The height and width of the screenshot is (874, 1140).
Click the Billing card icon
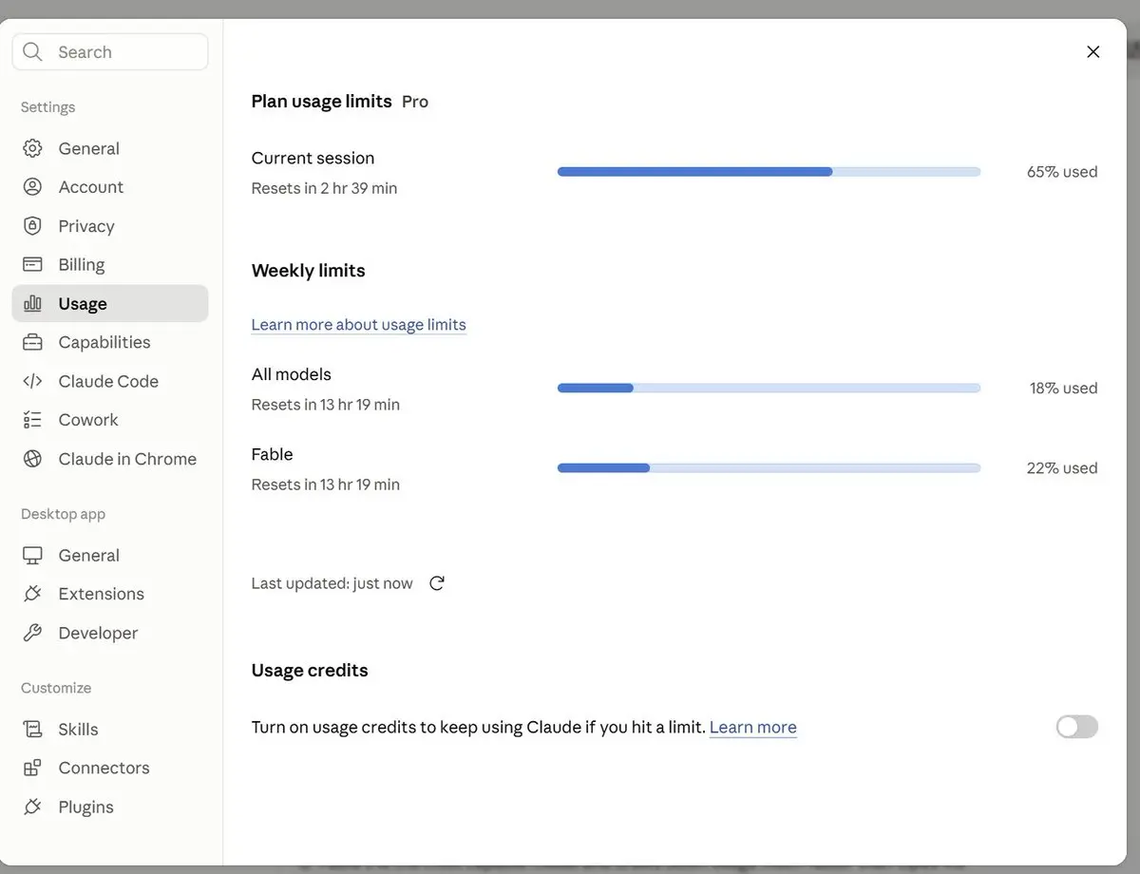[x=32, y=264]
